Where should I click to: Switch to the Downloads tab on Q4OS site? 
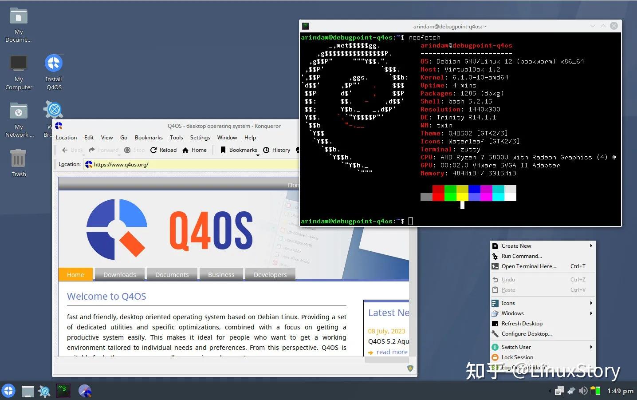point(119,274)
